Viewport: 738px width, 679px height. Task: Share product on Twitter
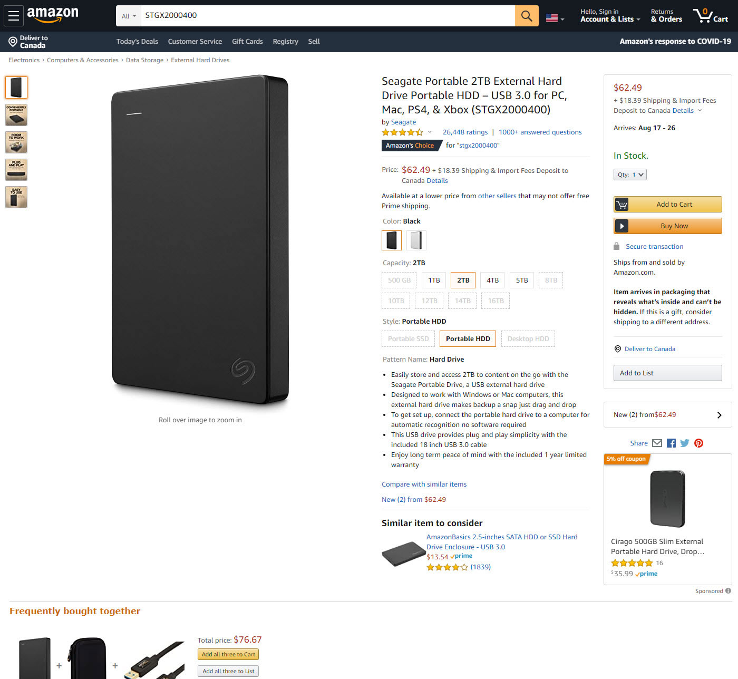click(x=685, y=443)
